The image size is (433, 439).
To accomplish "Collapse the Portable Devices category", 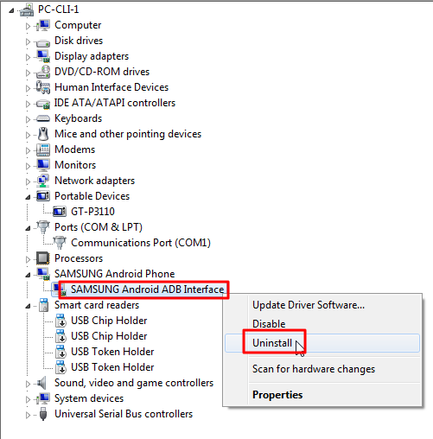I will click(28, 197).
